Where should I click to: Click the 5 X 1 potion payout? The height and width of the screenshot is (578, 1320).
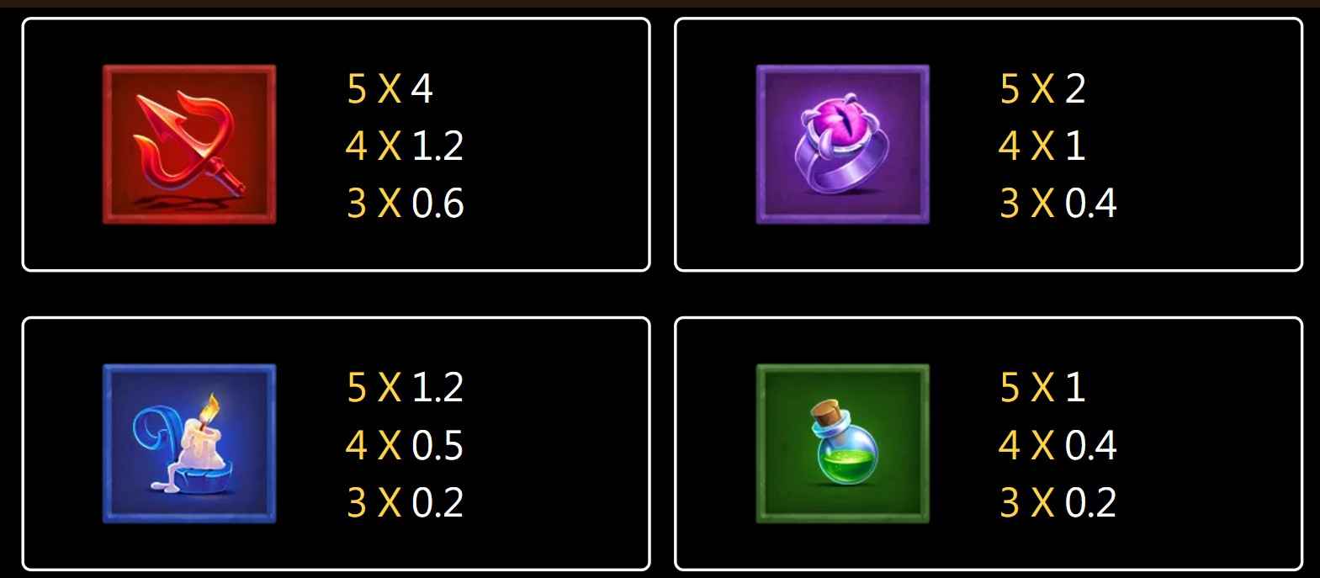click(x=1042, y=387)
